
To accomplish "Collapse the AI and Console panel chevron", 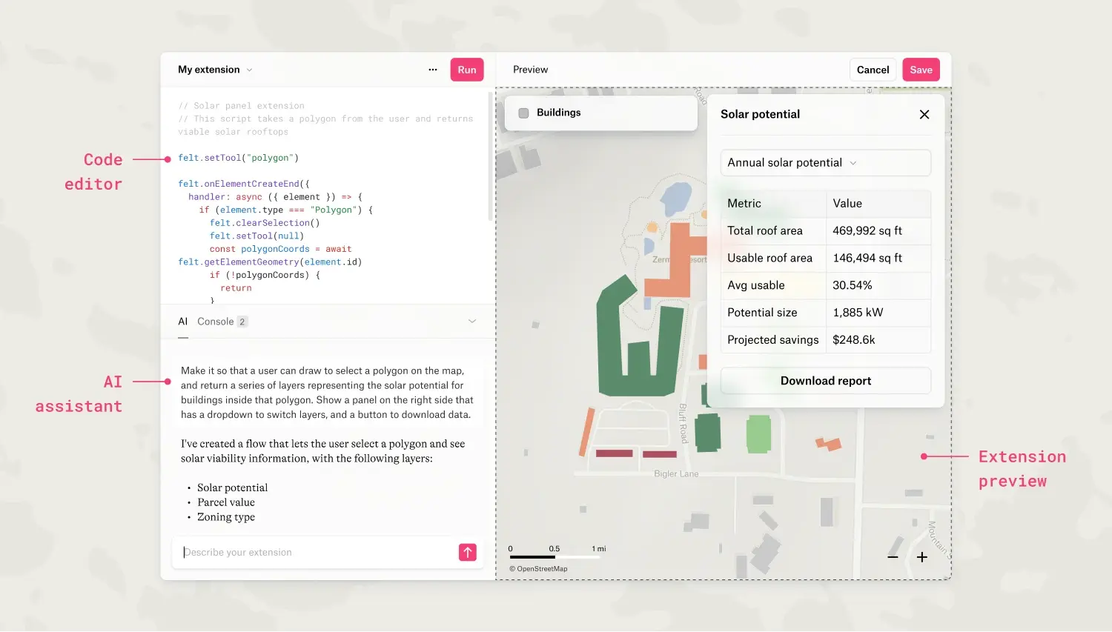I will (x=472, y=322).
